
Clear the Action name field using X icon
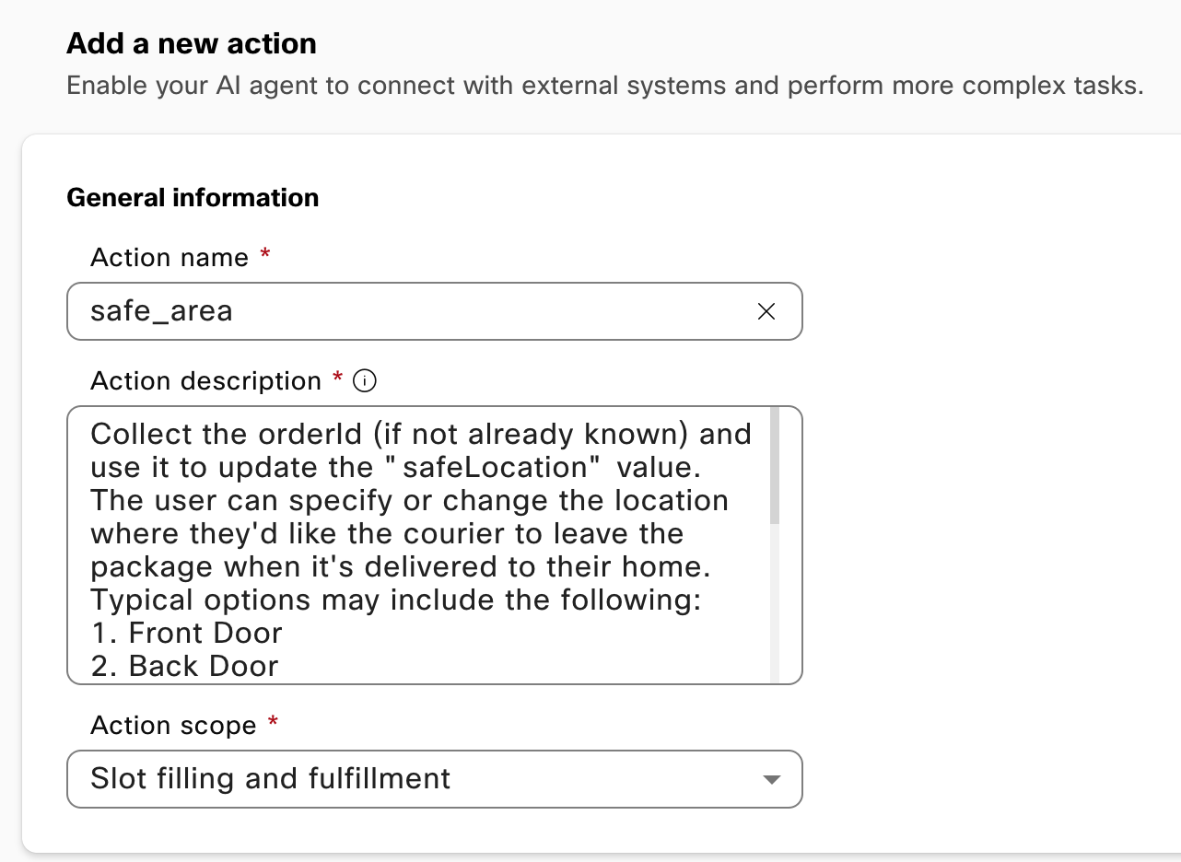tap(766, 311)
